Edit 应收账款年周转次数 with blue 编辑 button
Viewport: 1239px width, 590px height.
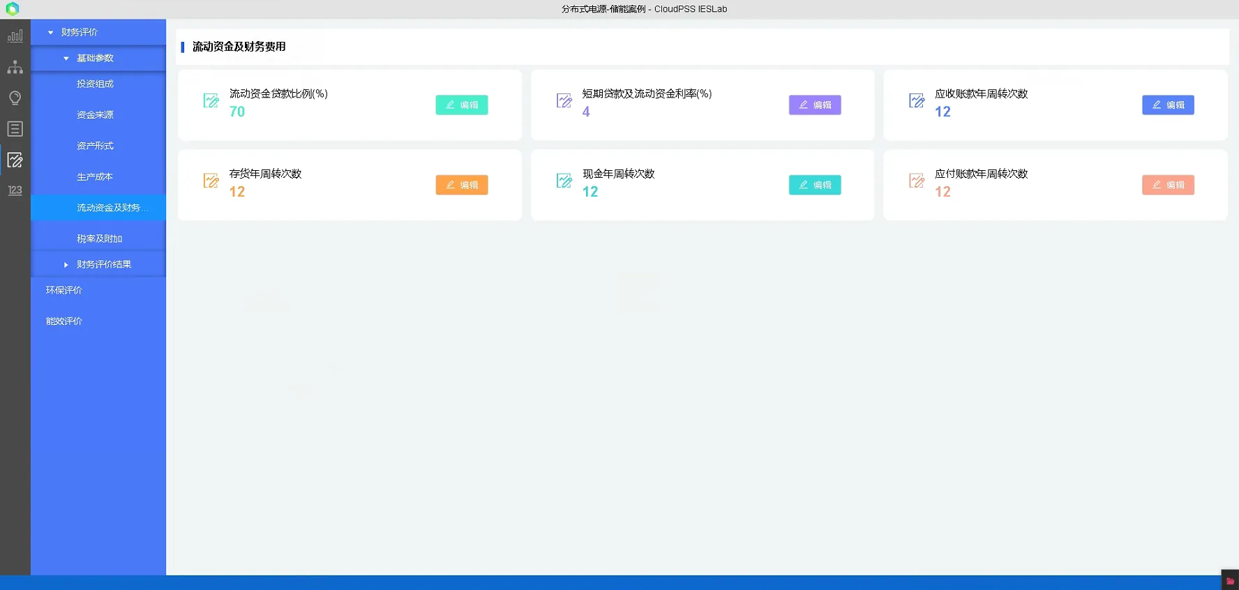coord(1168,105)
